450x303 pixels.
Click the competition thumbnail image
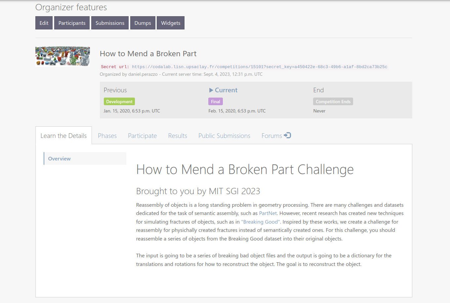62,56
